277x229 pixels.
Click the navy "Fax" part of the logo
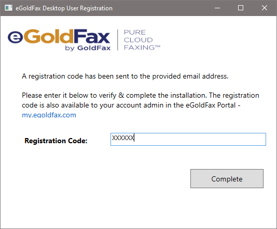coord(91,36)
